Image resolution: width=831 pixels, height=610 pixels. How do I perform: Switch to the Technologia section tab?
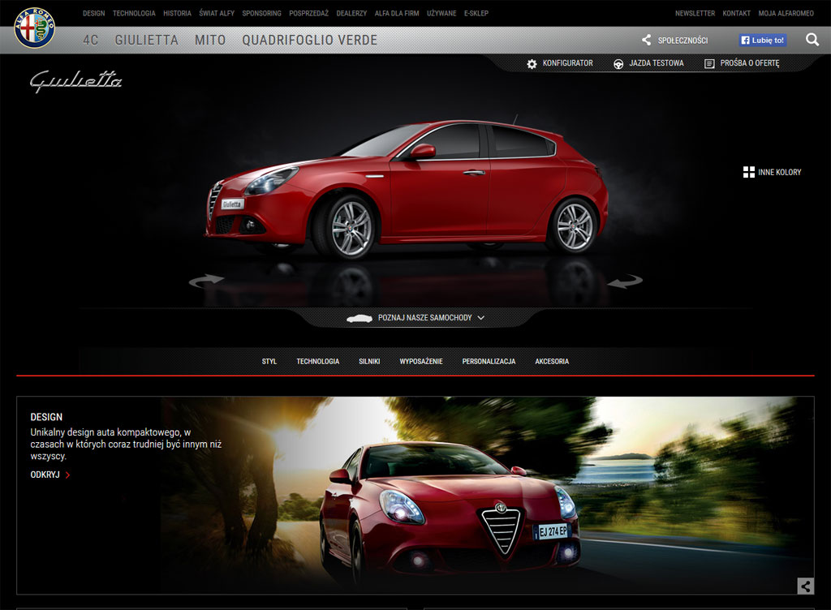(318, 362)
